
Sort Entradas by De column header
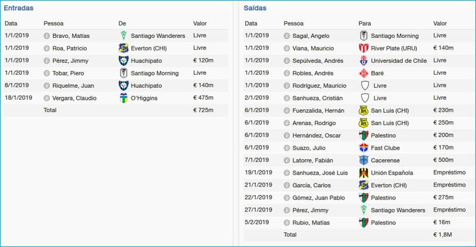tap(123, 23)
